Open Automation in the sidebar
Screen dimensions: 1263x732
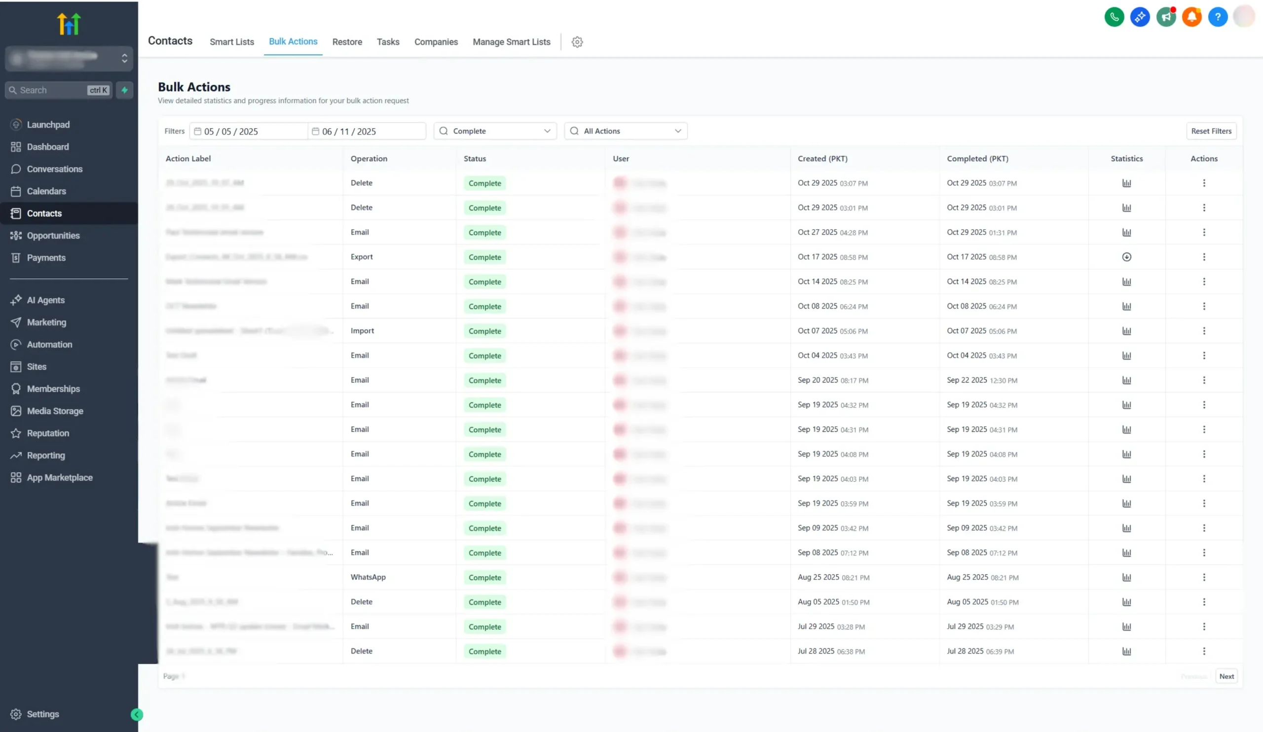click(49, 345)
